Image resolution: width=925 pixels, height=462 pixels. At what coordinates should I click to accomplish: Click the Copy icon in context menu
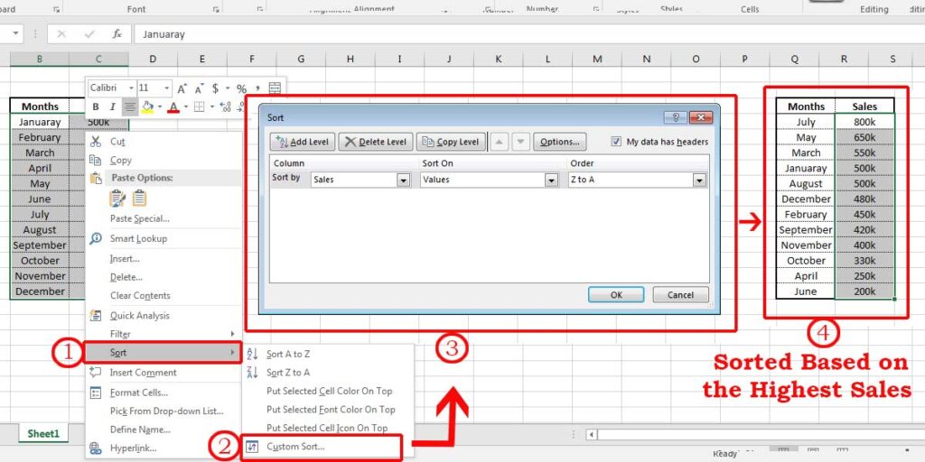pos(95,161)
